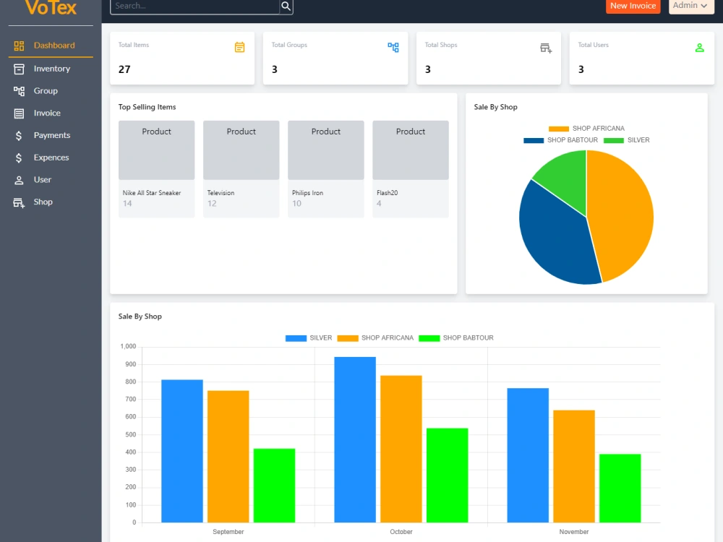
Task: Toggle SHOP BABTOUR in bar chart legend
Action: [456, 337]
